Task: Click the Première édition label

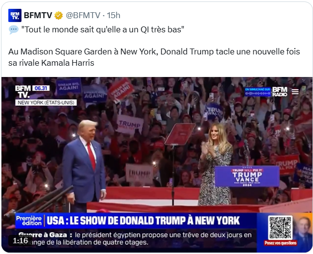Action: [x=29, y=221]
